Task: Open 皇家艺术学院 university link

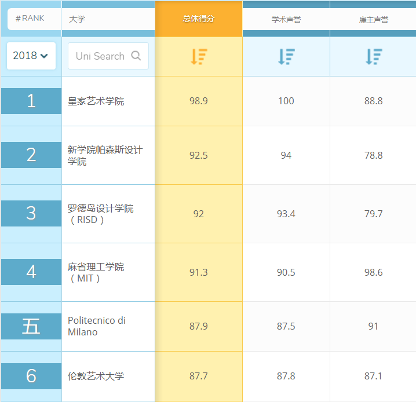Action: pos(96,101)
